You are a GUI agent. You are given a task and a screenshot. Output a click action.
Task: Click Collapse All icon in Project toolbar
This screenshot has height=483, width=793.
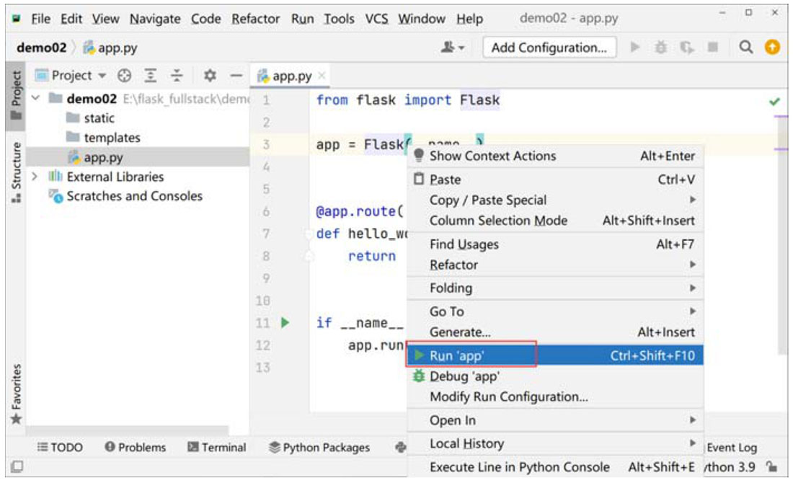(177, 76)
